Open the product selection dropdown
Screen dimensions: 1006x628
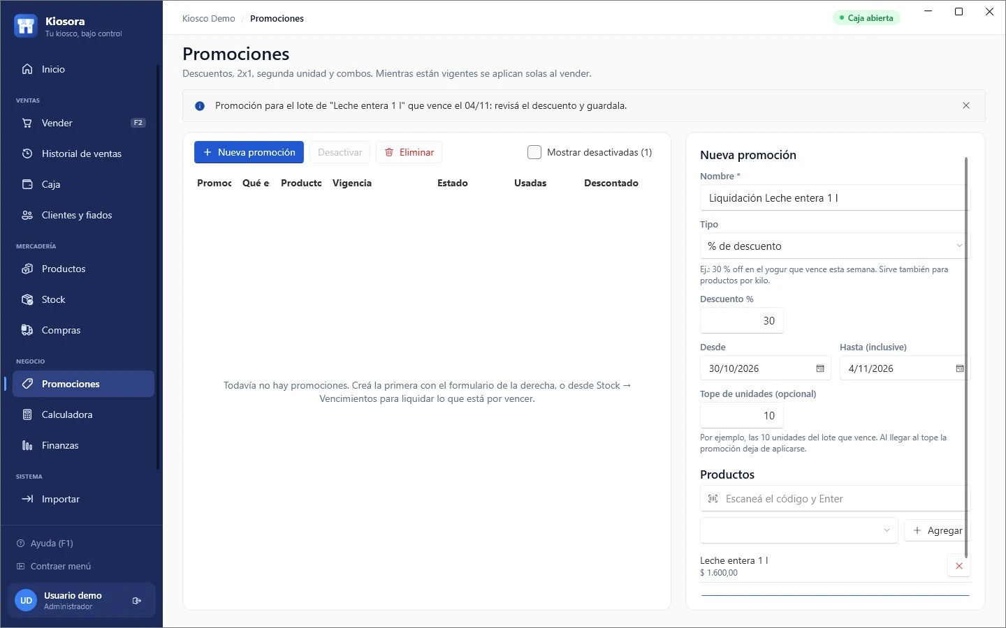(799, 530)
